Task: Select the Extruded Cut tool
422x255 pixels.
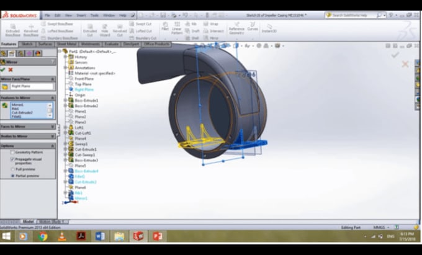Action: pos(90,30)
